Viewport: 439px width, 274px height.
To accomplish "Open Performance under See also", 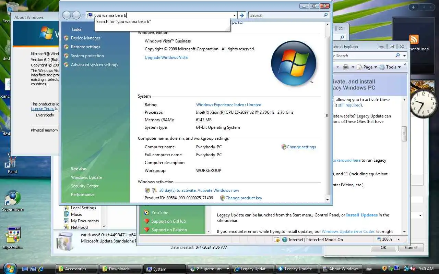I will [x=83, y=195].
